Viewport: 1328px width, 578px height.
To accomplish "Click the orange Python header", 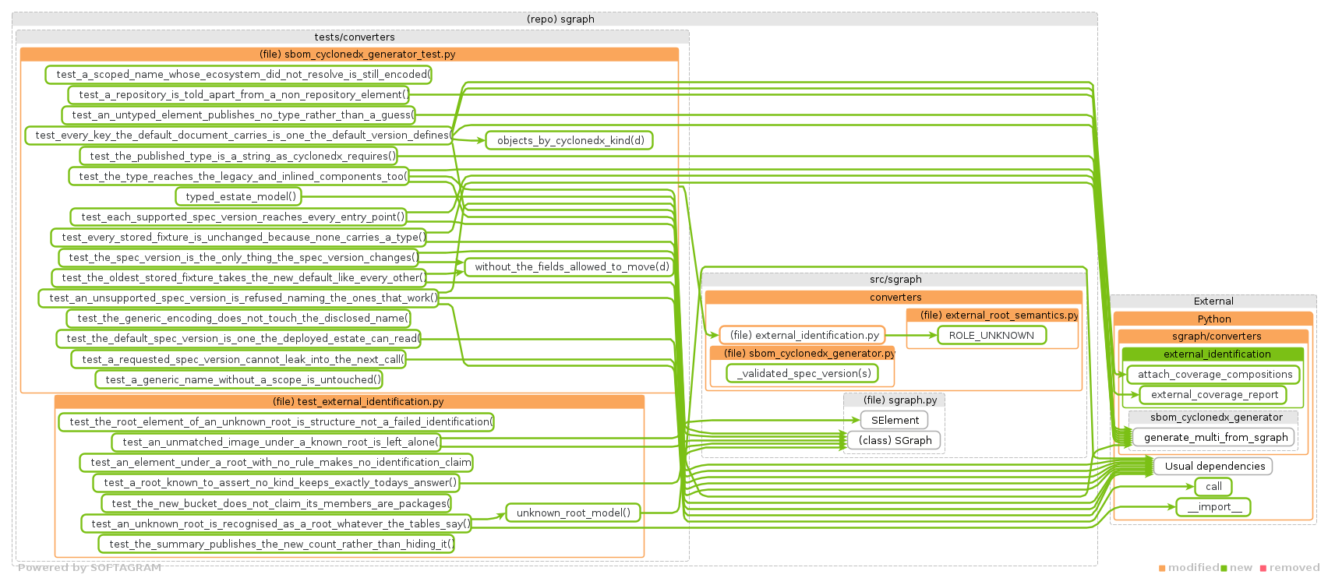I will point(1213,319).
